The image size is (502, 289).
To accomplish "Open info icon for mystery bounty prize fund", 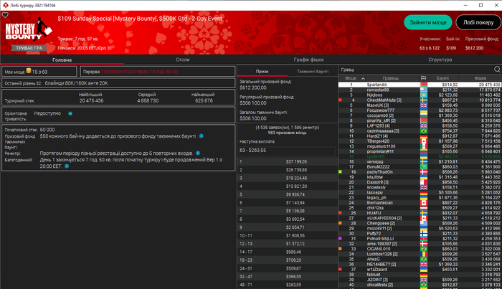I will pos(201,136).
